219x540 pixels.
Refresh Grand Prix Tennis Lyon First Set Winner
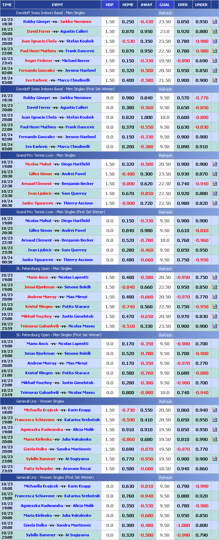(x=165, y=212)
